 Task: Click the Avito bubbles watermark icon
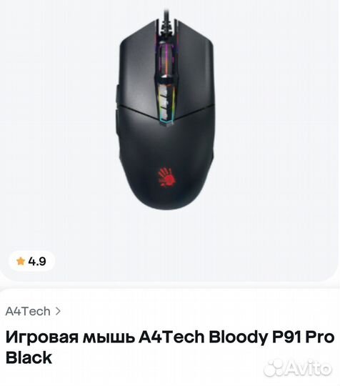274,368
